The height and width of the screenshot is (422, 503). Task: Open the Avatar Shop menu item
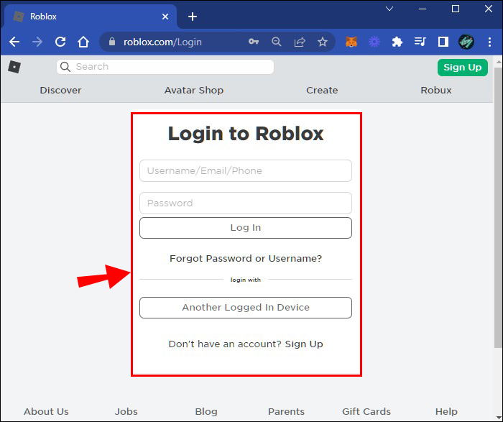coord(194,90)
